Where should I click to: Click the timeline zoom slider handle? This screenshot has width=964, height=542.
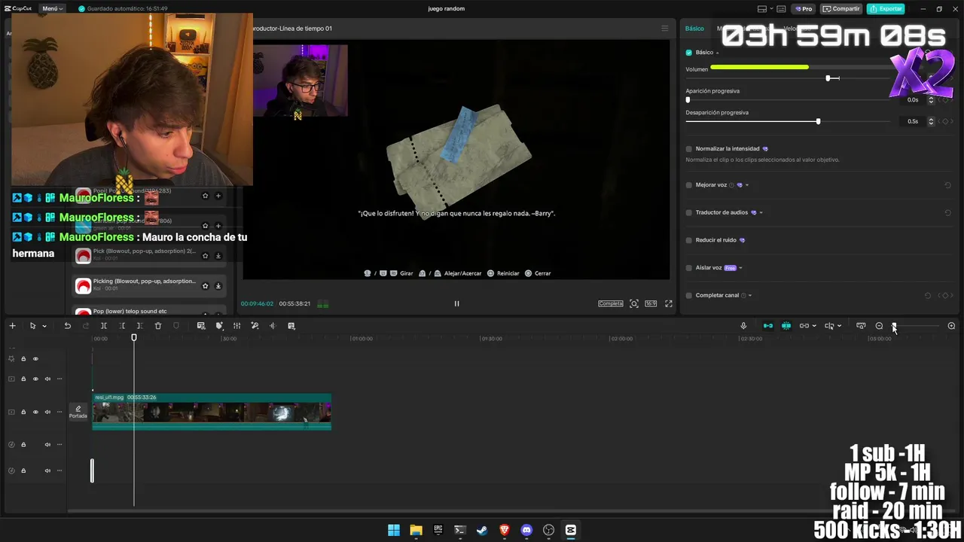point(894,326)
